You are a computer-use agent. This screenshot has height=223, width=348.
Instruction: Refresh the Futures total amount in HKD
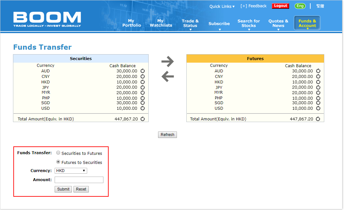click(x=318, y=119)
